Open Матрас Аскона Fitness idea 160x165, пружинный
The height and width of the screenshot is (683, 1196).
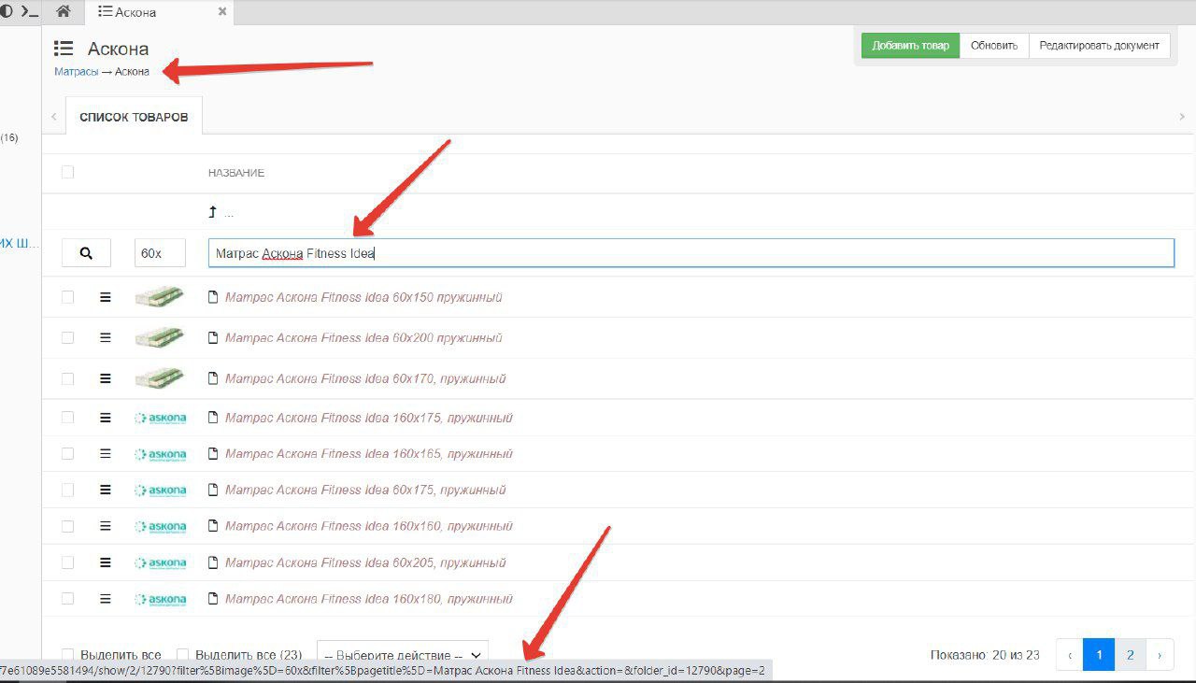(x=369, y=453)
